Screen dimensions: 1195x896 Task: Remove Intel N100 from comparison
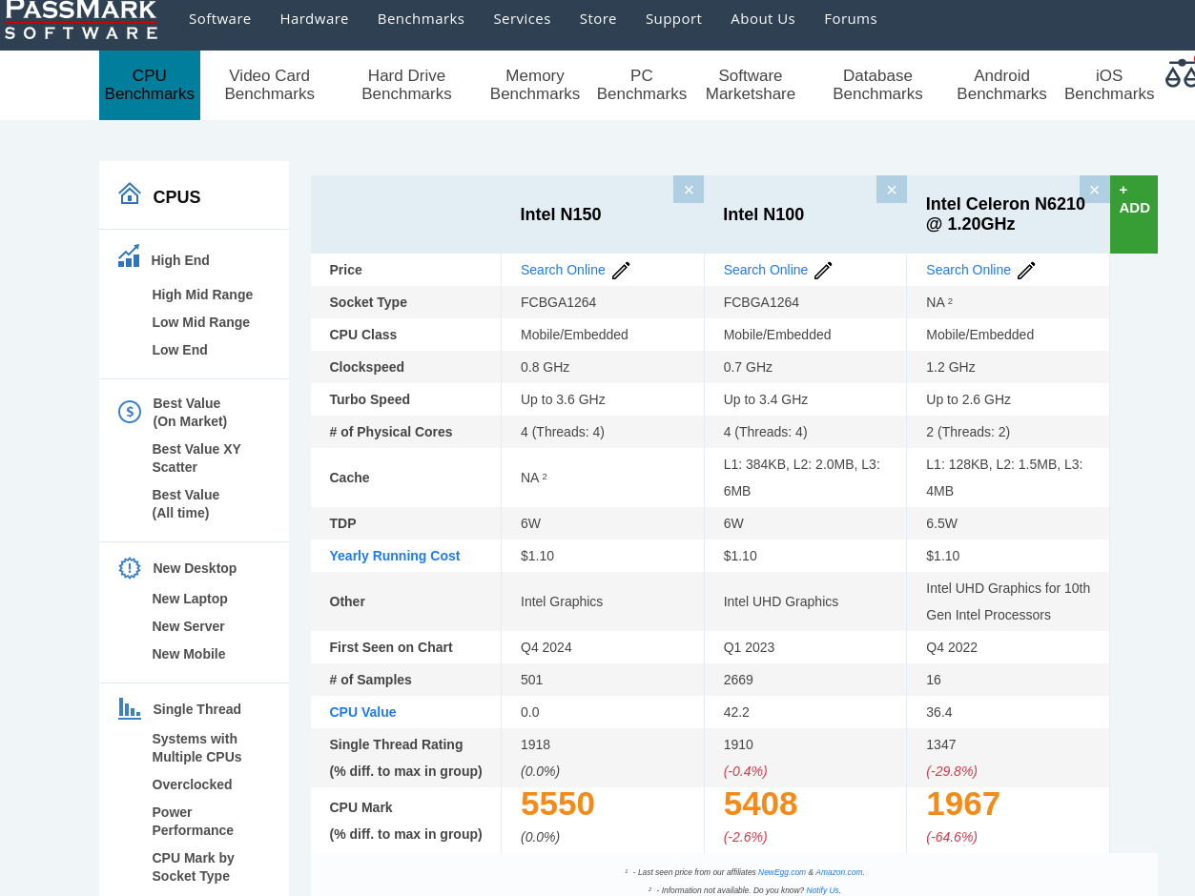pos(892,190)
